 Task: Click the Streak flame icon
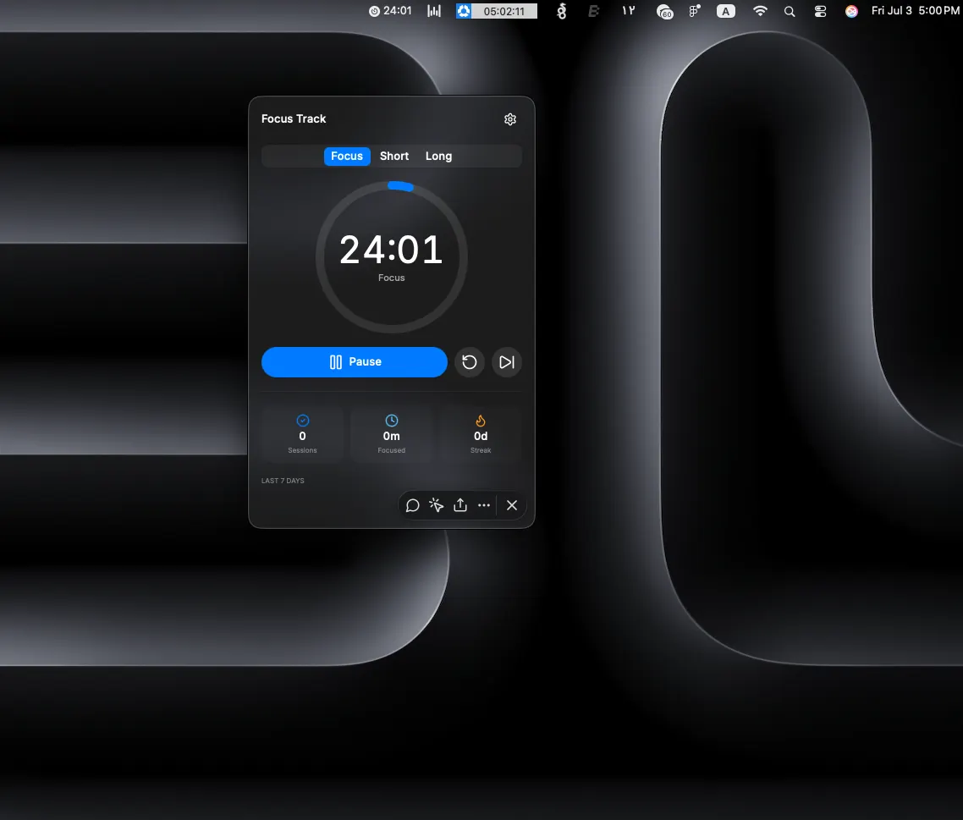click(481, 421)
